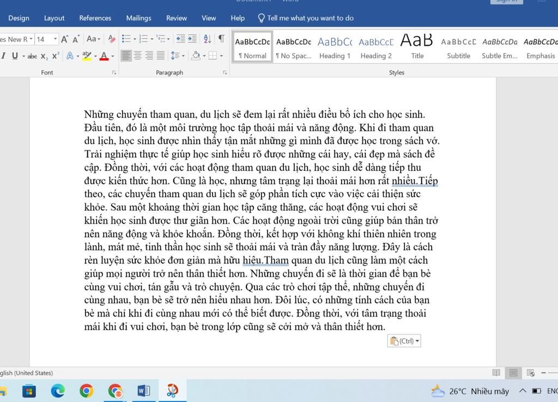Screen dimensions: 558x402
Task: Toggle show paragraph marks pilcrow
Action: coord(221,39)
